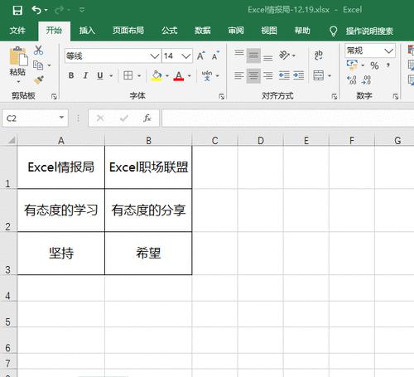The image size is (414, 377).
Task: Show the phonetic guide (wén) options
Action: (x=207, y=75)
